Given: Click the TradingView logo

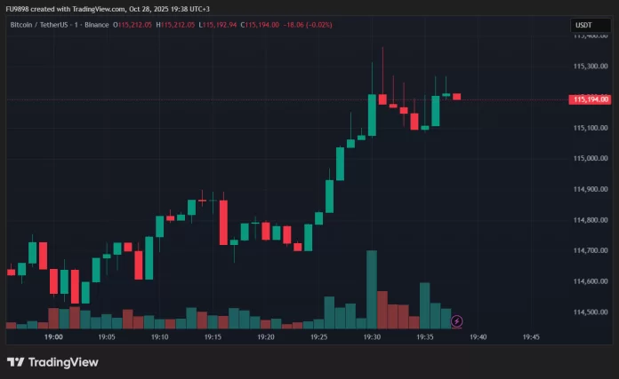Looking at the screenshot, I should [52, 362].
